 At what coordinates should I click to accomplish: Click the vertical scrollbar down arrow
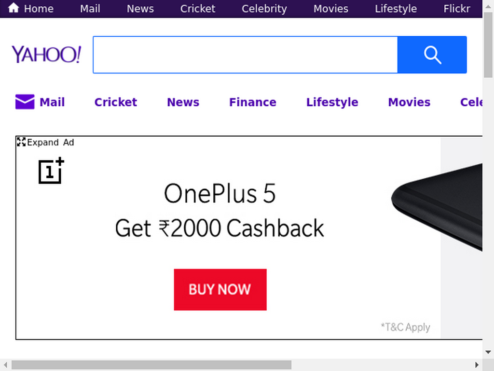(488, 352)
